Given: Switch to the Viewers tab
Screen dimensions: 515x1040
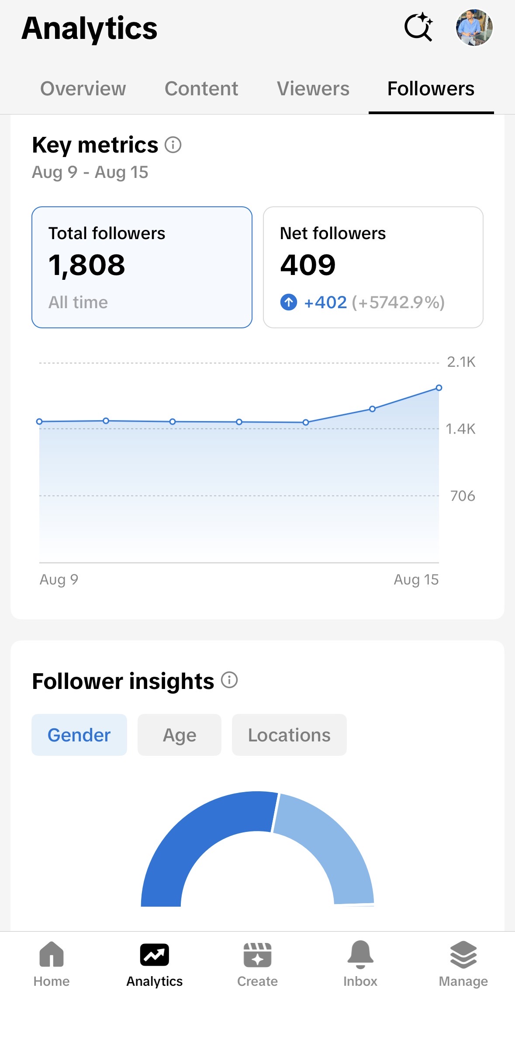Looking at the screenshot, I should point(313,89).
